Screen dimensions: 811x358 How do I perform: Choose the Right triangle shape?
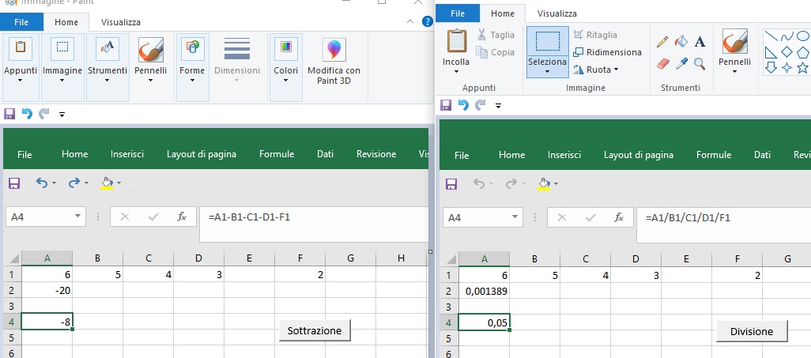tap(771, 52)
